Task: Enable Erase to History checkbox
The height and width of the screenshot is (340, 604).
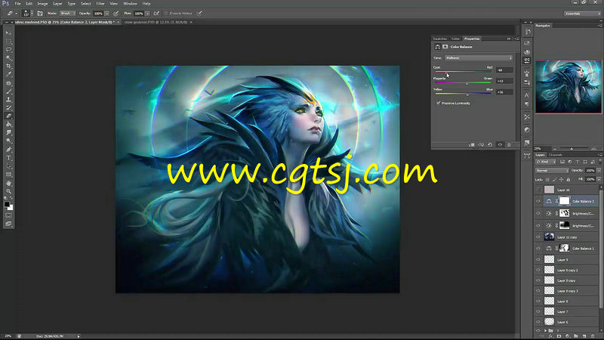Action: coord(166,13)
